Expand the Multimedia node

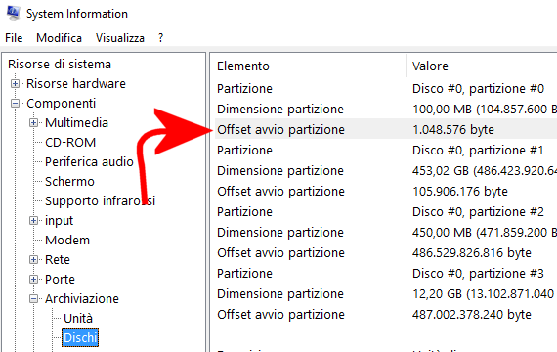coord(33,123)
